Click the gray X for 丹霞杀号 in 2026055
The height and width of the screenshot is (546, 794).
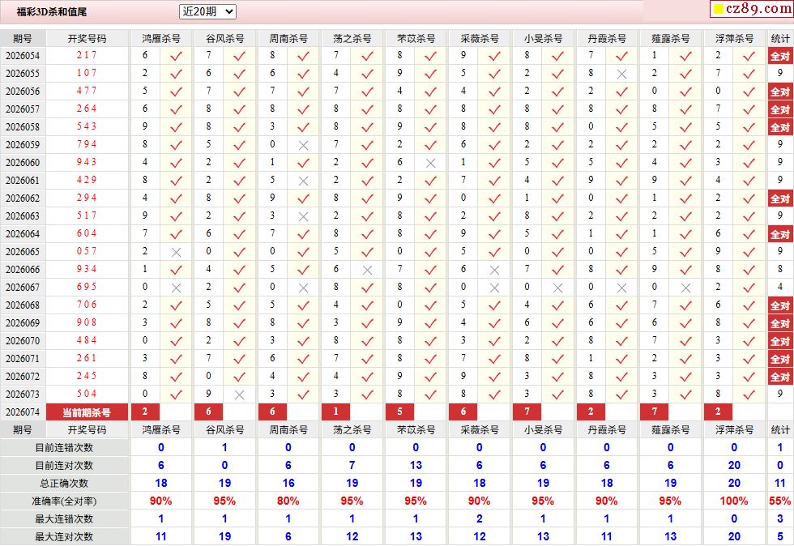coord(622,74)
